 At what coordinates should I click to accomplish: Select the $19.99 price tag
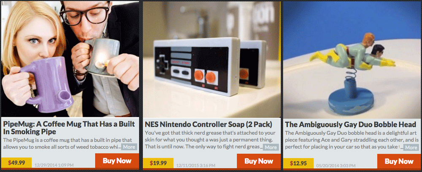158,163
